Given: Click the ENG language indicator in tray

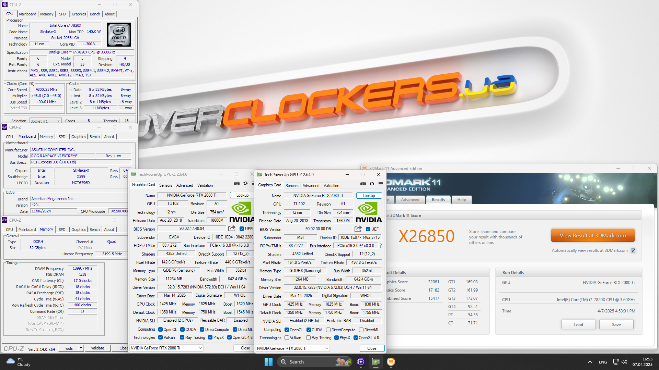Looking at the screenshot, I should coord(603,362).
